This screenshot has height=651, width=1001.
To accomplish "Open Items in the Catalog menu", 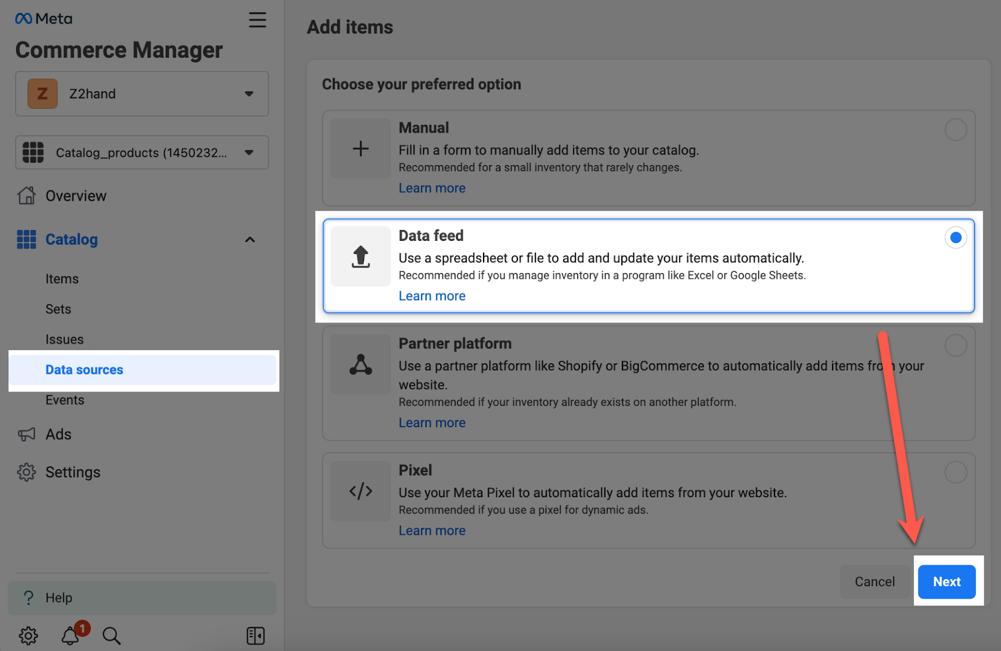I will 62,279.
